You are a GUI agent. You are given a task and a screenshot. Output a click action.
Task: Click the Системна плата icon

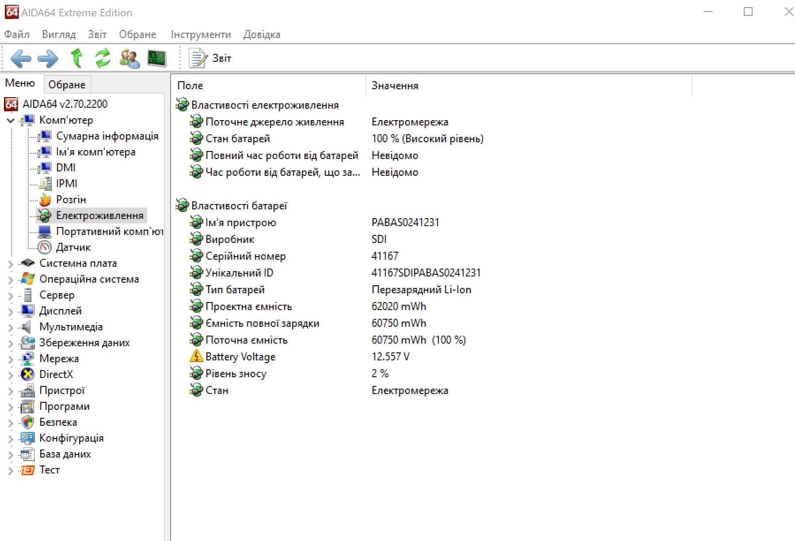(28, 263)
